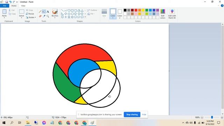Open the Paste dropdown arrow
This screenshot has height=126, width=224.
point(4,18)
